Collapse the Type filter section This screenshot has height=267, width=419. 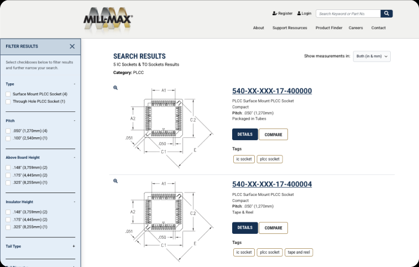[74, 84]
